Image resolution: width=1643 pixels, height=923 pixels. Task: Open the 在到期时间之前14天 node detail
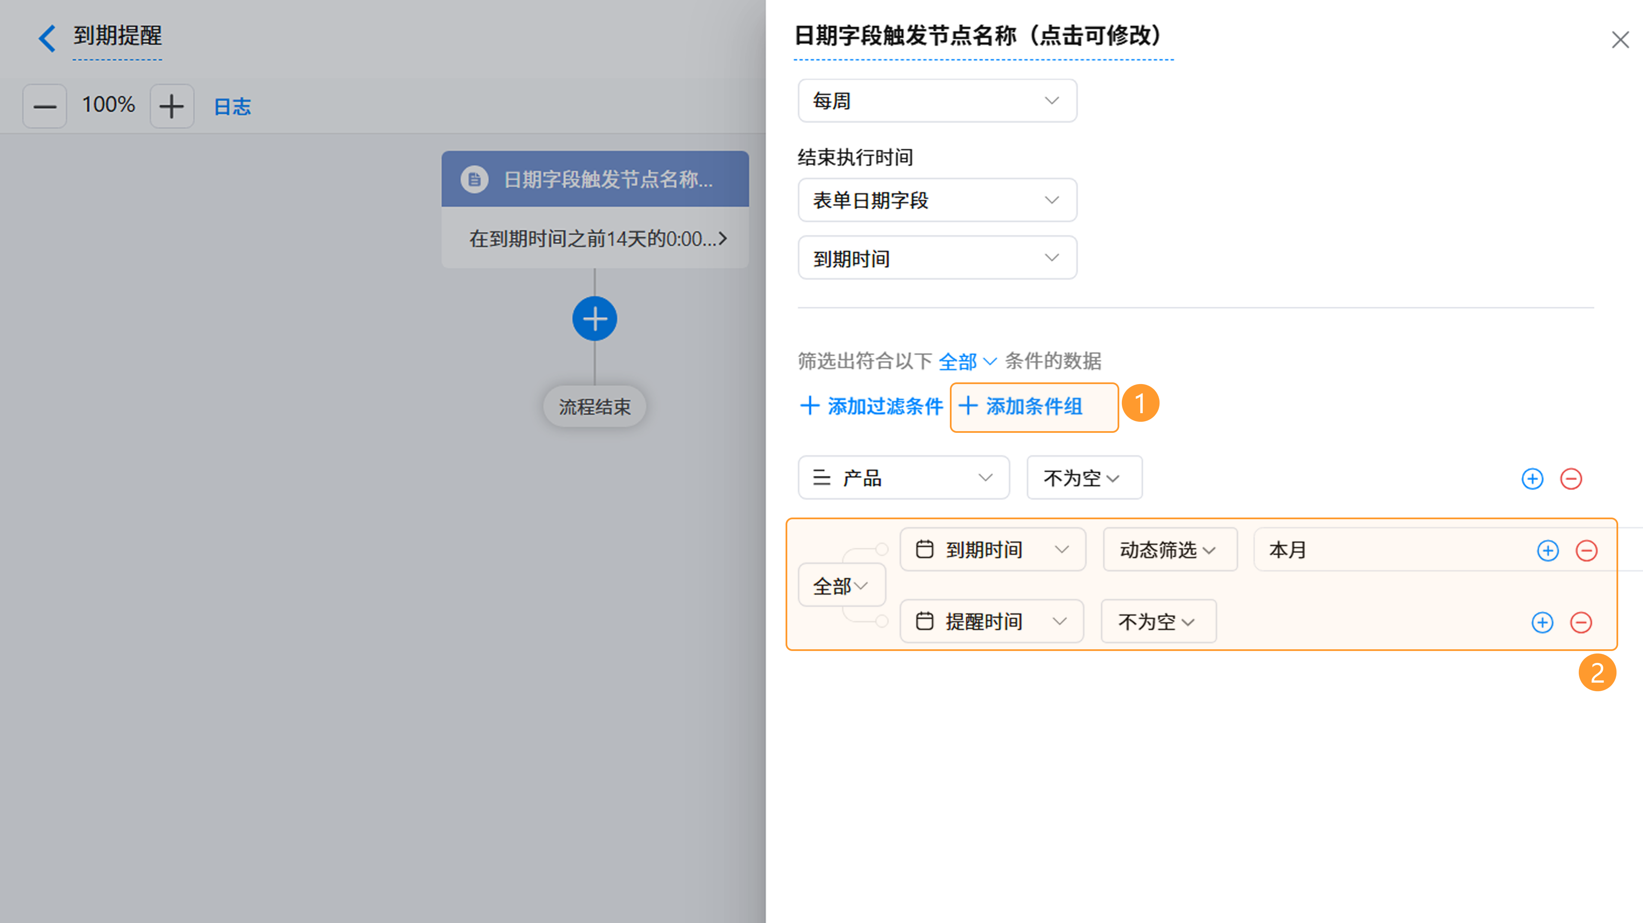point(594,238)
